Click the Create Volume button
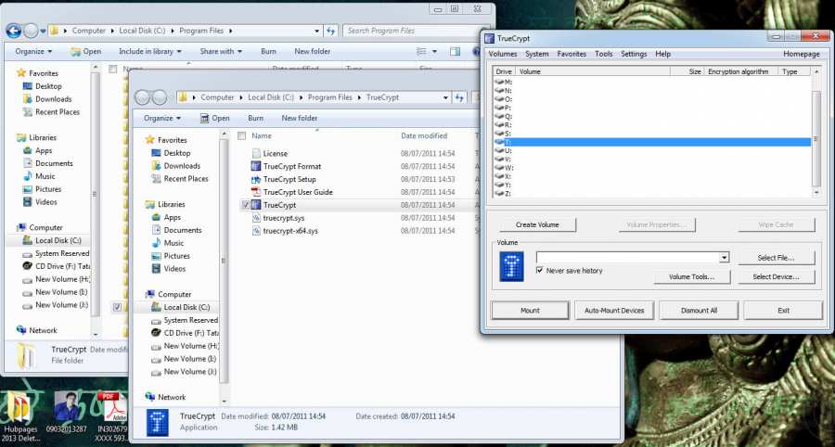 click(x=537, y=224)
